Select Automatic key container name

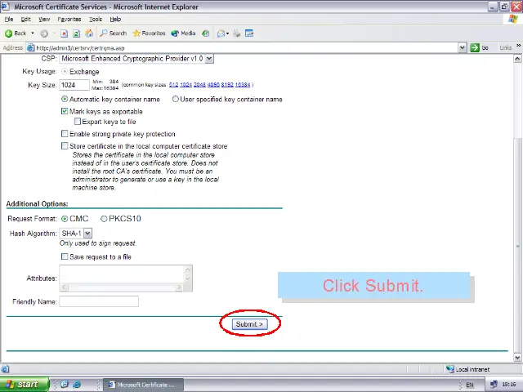[x=65, y=100]
